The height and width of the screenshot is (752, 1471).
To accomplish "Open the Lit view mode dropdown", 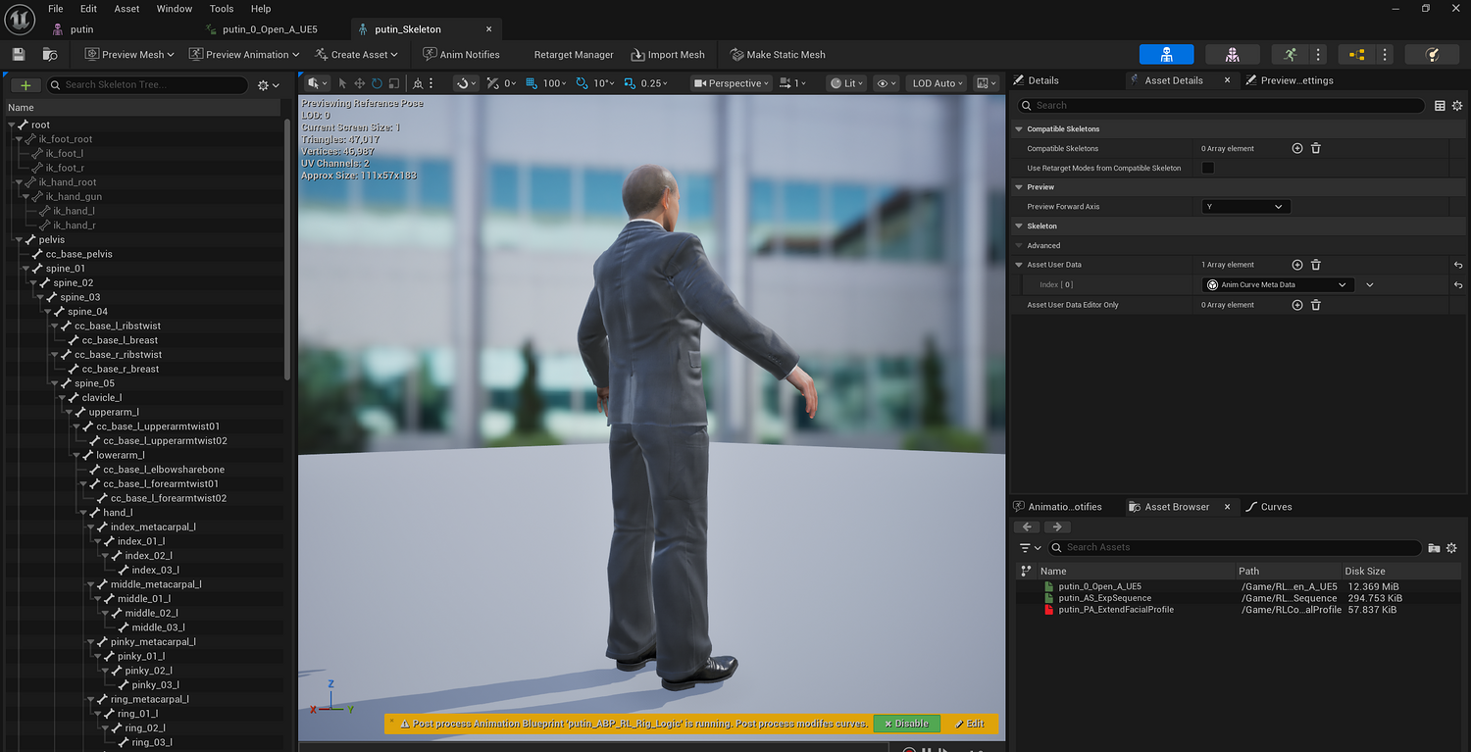I will pos(847,83).
